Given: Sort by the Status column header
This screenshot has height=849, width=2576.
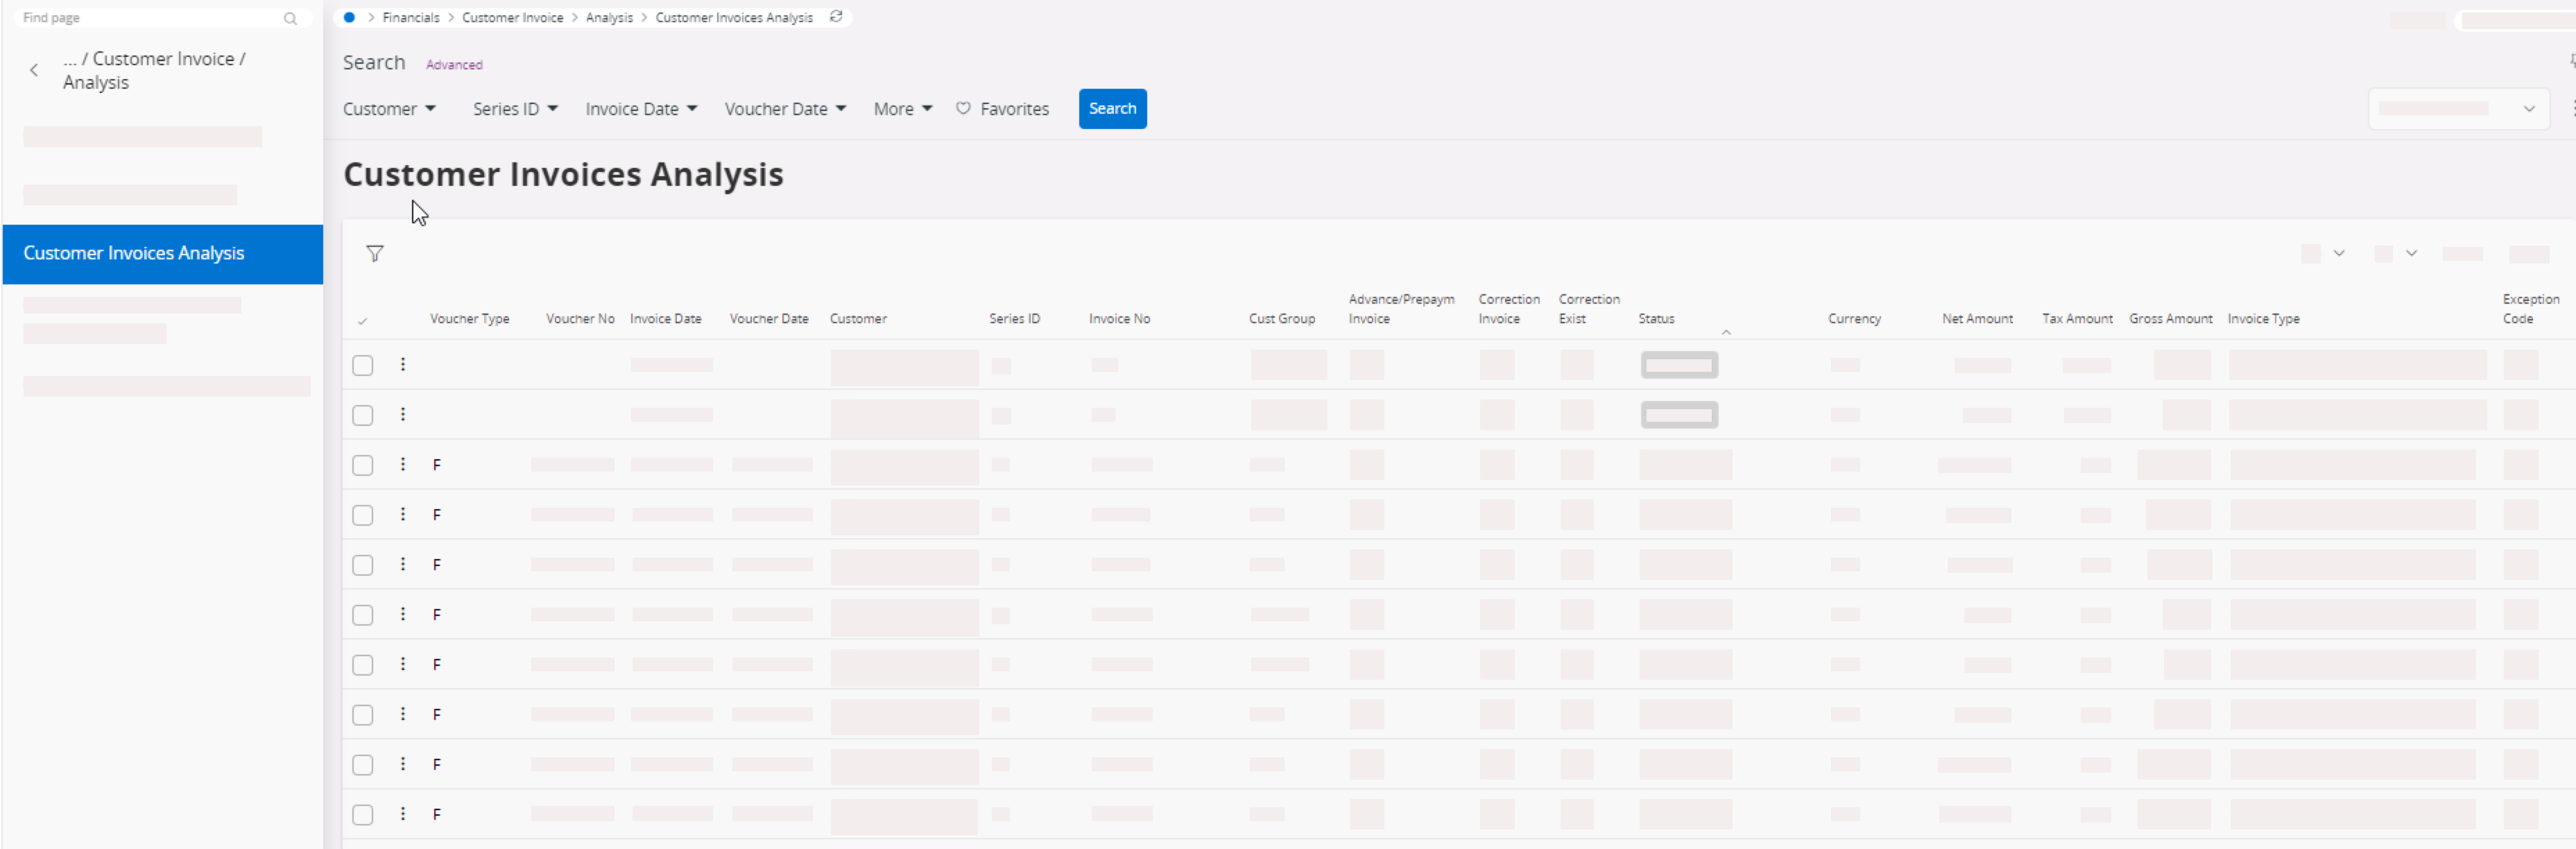Looking at the screenshot, I should [1656, 319].
